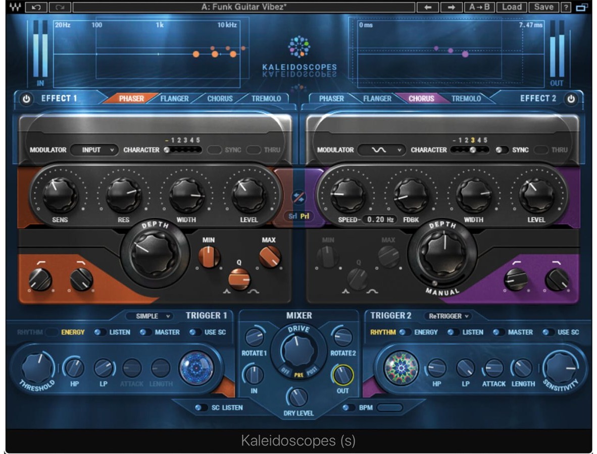
Task: Select Effect 1 FLANGER tab
Action: tap(174, 98)
